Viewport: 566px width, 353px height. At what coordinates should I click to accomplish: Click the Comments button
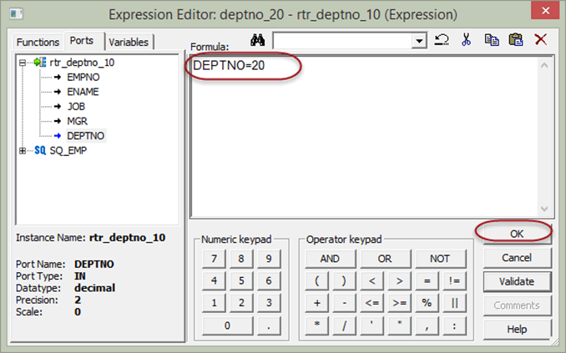pyautogui.click(x=517, y=305)
